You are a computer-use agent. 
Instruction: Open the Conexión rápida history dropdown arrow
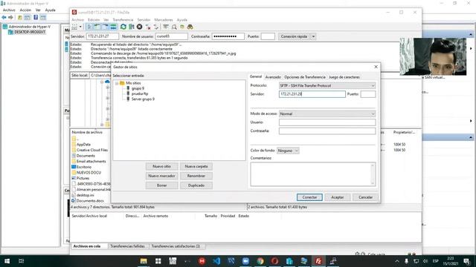[x=313, y=36]
